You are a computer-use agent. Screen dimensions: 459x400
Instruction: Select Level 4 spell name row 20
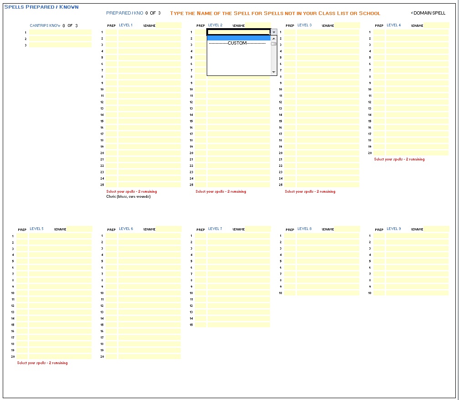tap(417, 153)
